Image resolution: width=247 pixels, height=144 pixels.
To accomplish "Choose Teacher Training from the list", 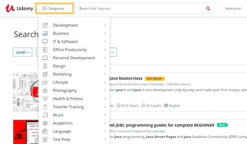I will (74, 107).
